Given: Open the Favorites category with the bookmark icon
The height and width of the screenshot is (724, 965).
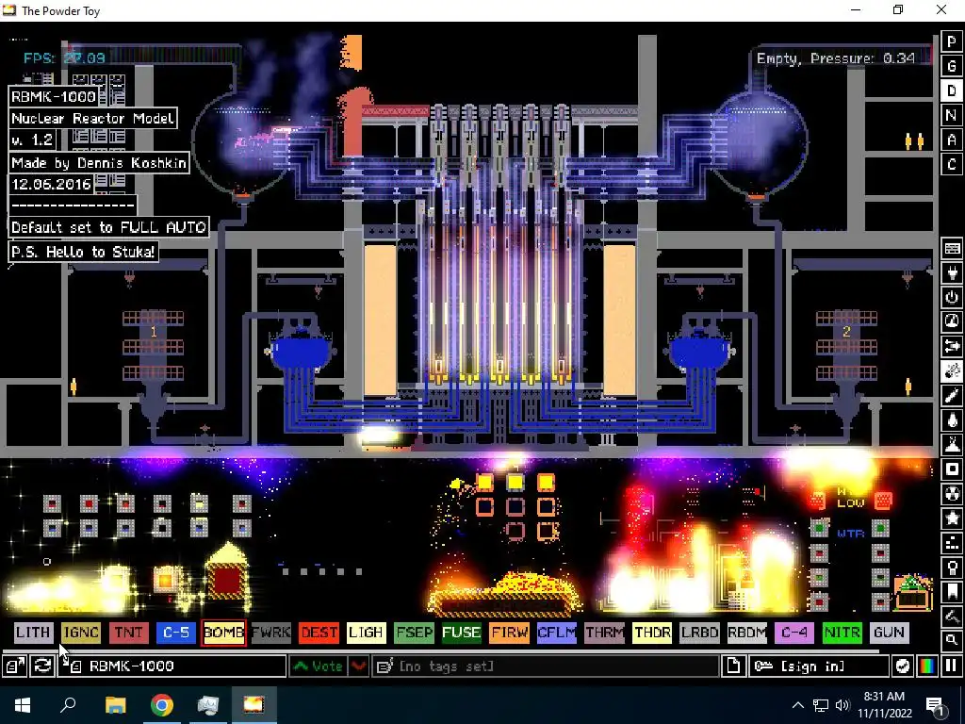Looking at the screenshot, I should click(952, 593).
